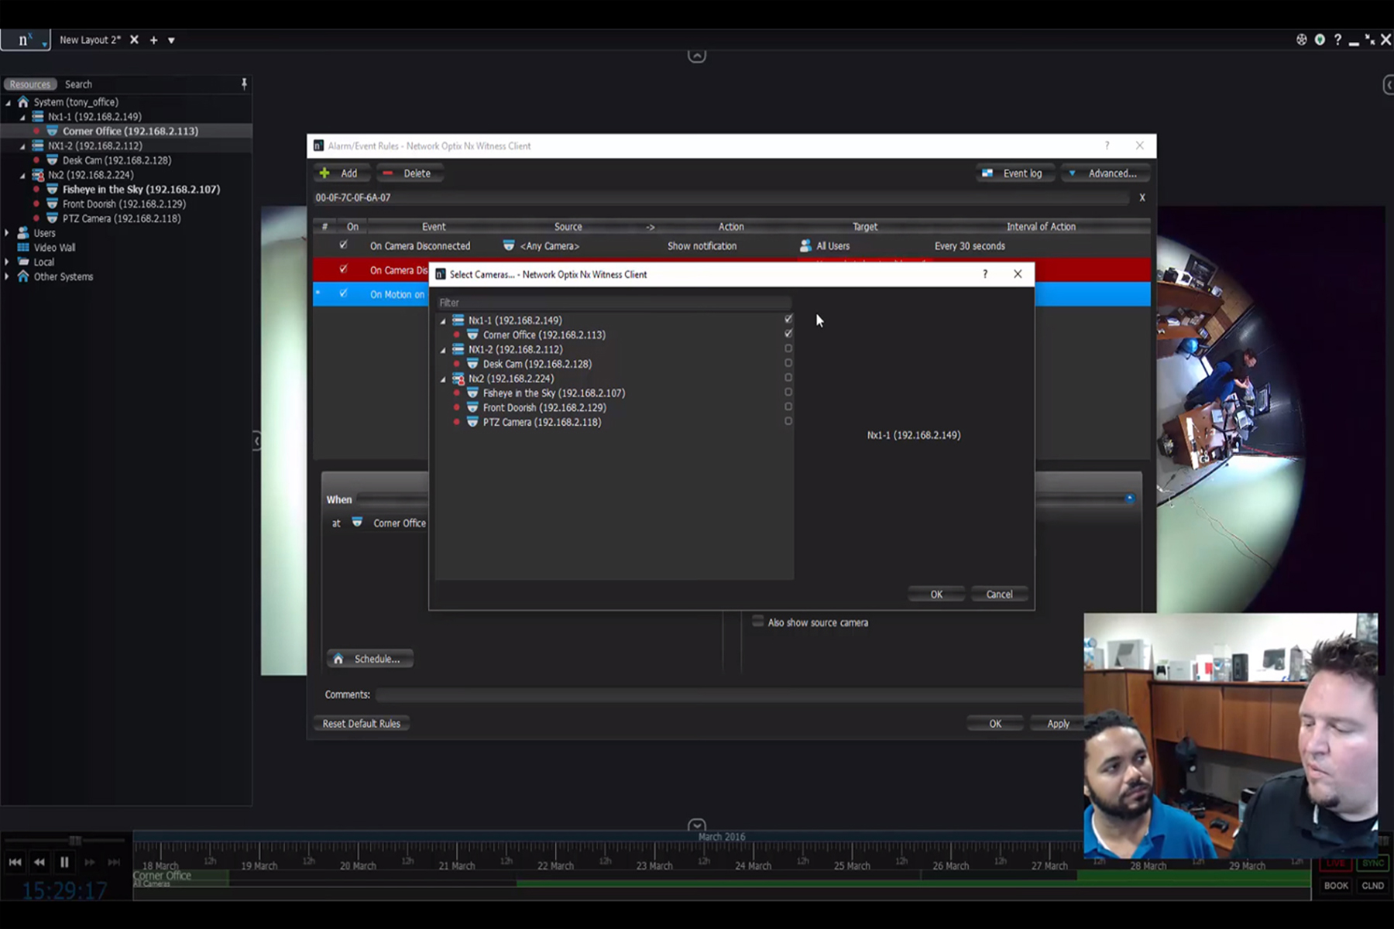Viewport: 1394px width, 929px height.
Task: Check the Nx2 server checkbox in dialog
Action: [x=788, y=378]
